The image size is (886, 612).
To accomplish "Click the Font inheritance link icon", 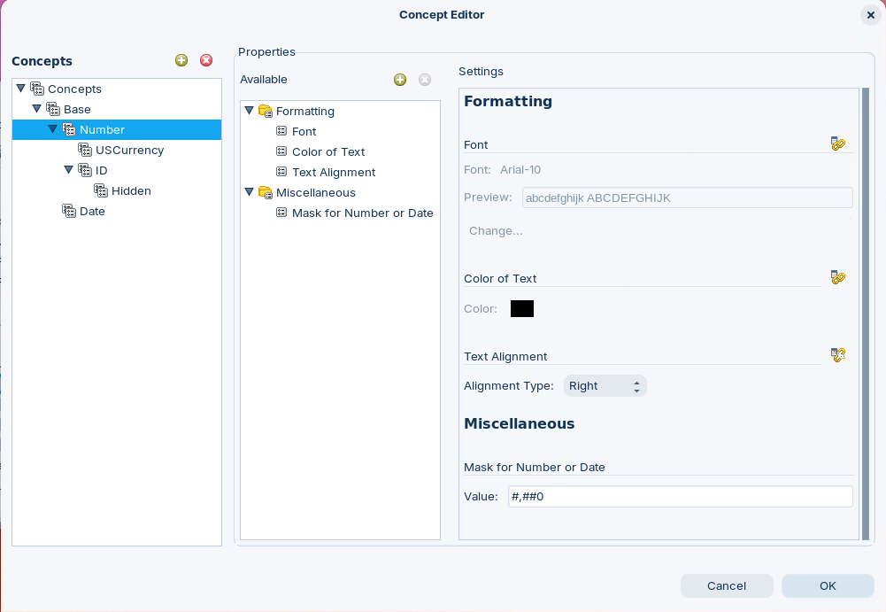I will coord(838,143).
